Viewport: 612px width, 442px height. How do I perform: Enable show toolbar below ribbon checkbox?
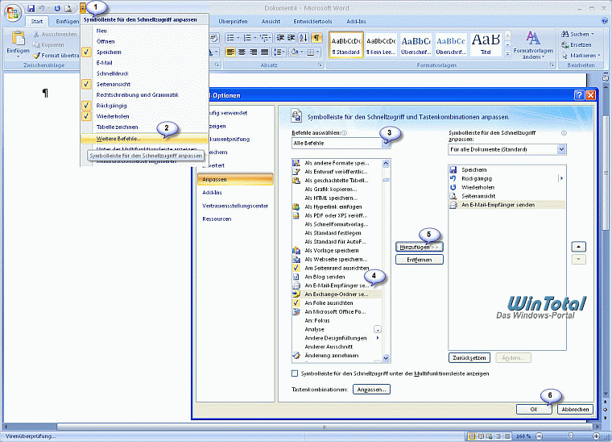click(x=294, y=373)
